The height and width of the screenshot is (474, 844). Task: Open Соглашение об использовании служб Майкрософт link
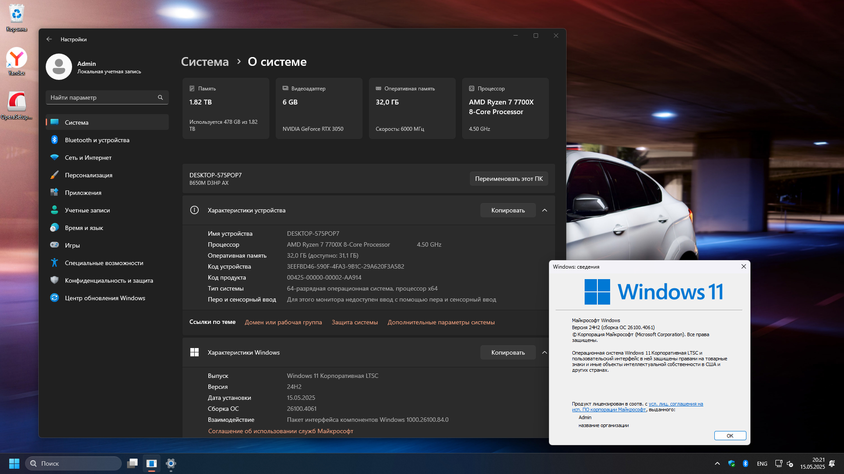click(x=280, y=431)
